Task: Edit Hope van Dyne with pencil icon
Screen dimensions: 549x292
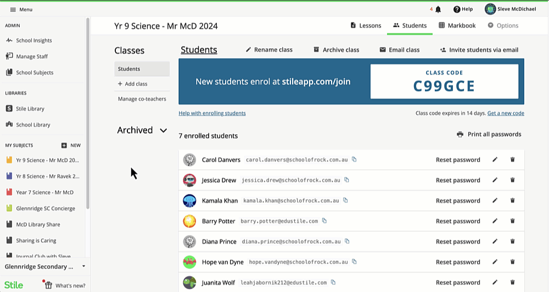Action: [495, 262]
